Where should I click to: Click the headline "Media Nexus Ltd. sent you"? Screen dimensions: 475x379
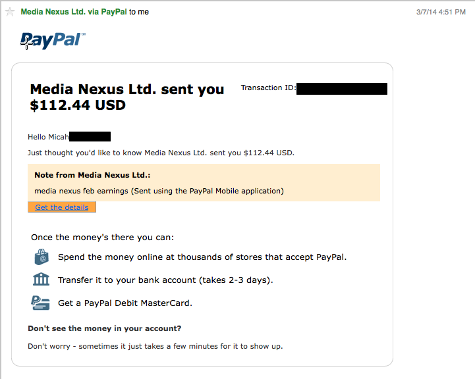[127, 89]
